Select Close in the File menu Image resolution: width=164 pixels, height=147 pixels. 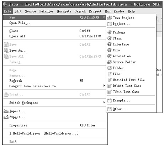coord(54,31)
